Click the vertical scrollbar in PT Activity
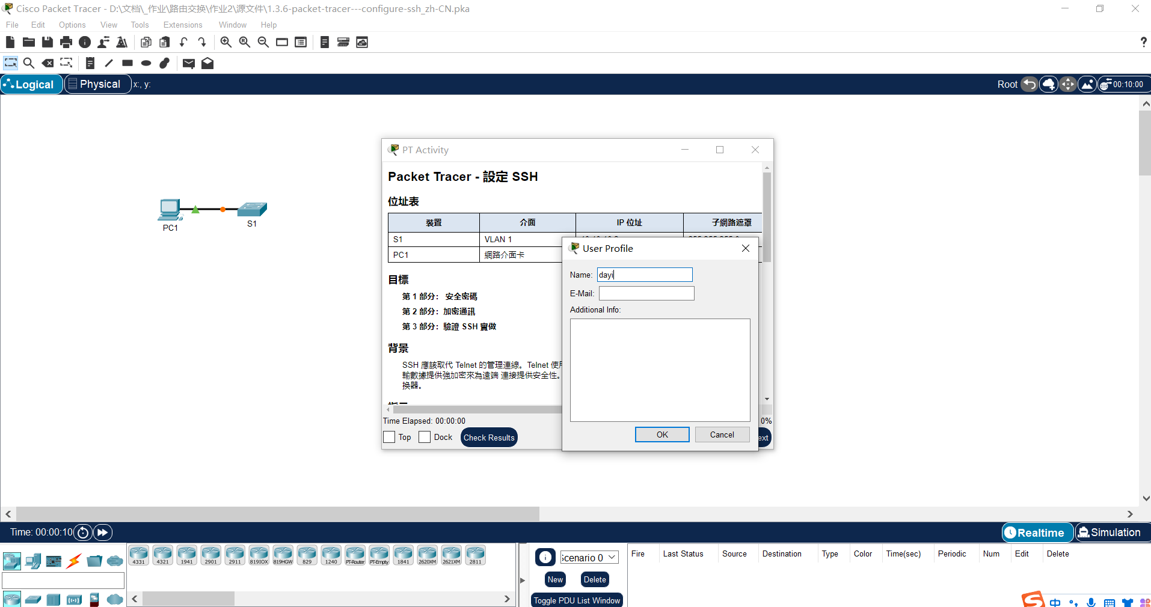 coord(767,218)
